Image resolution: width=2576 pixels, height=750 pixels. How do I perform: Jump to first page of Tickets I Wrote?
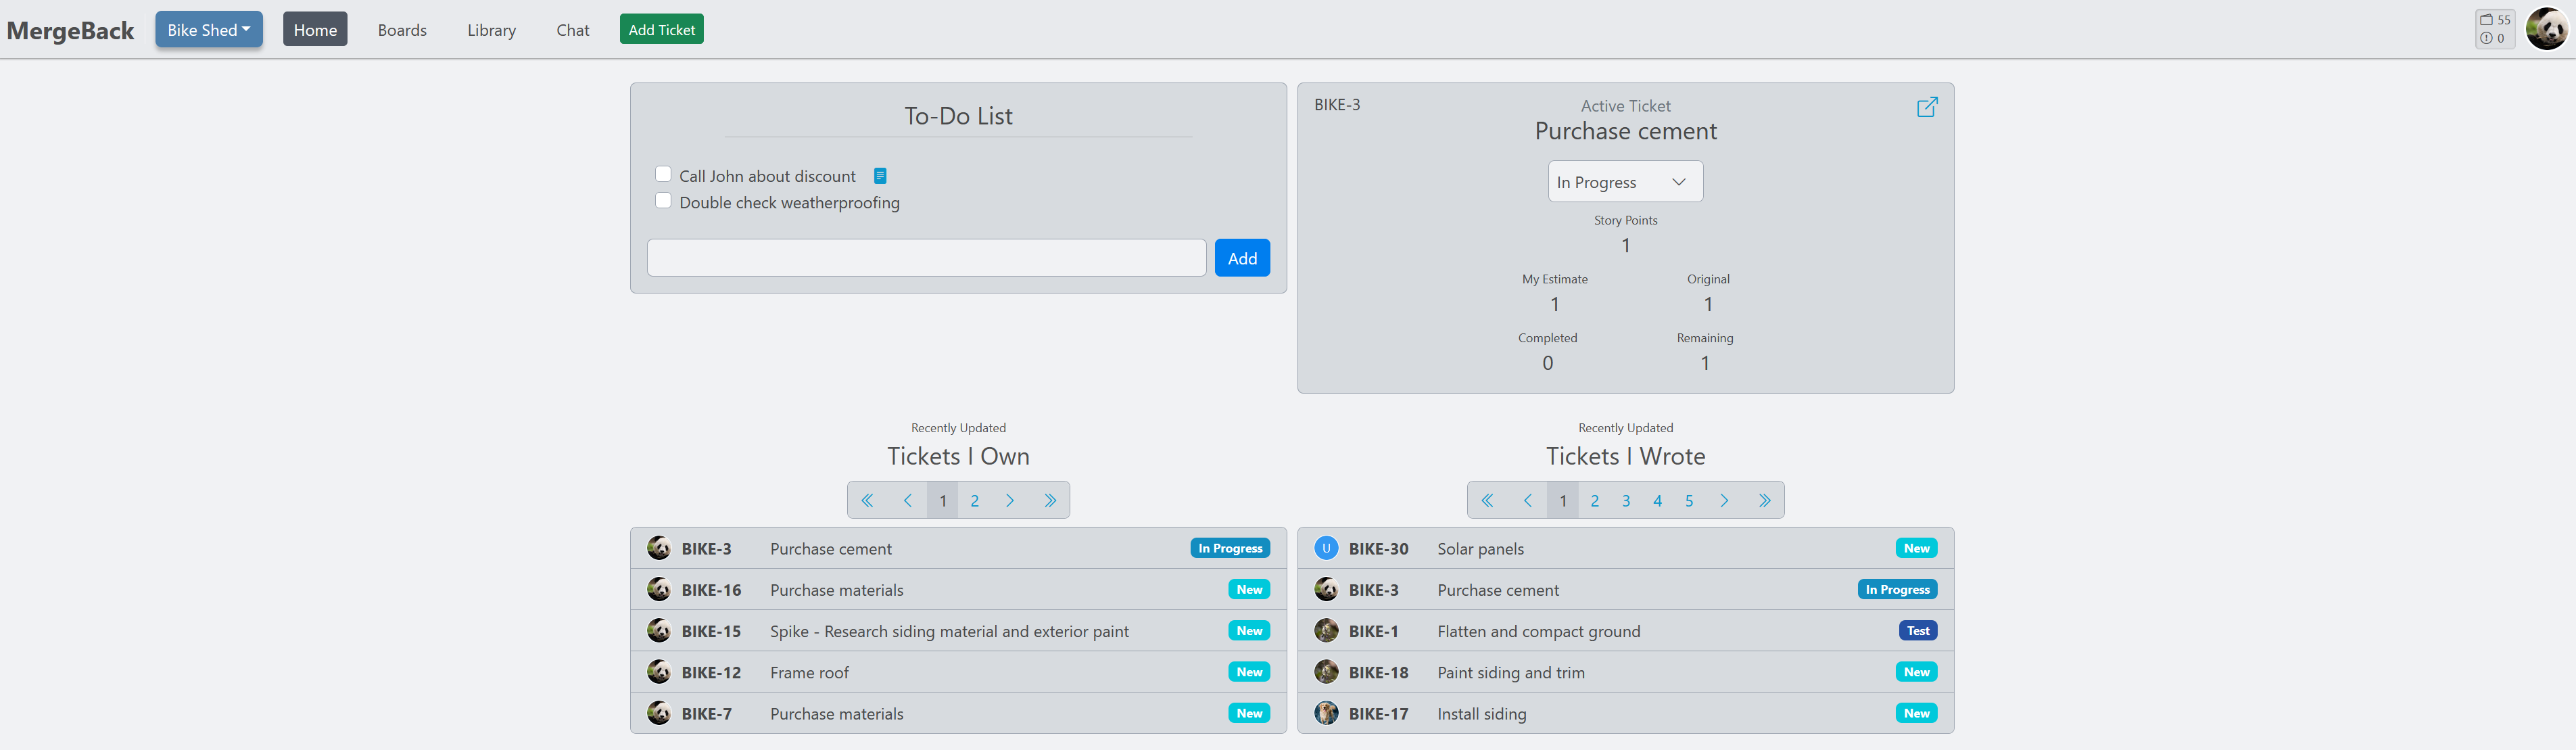(1487, 501)
